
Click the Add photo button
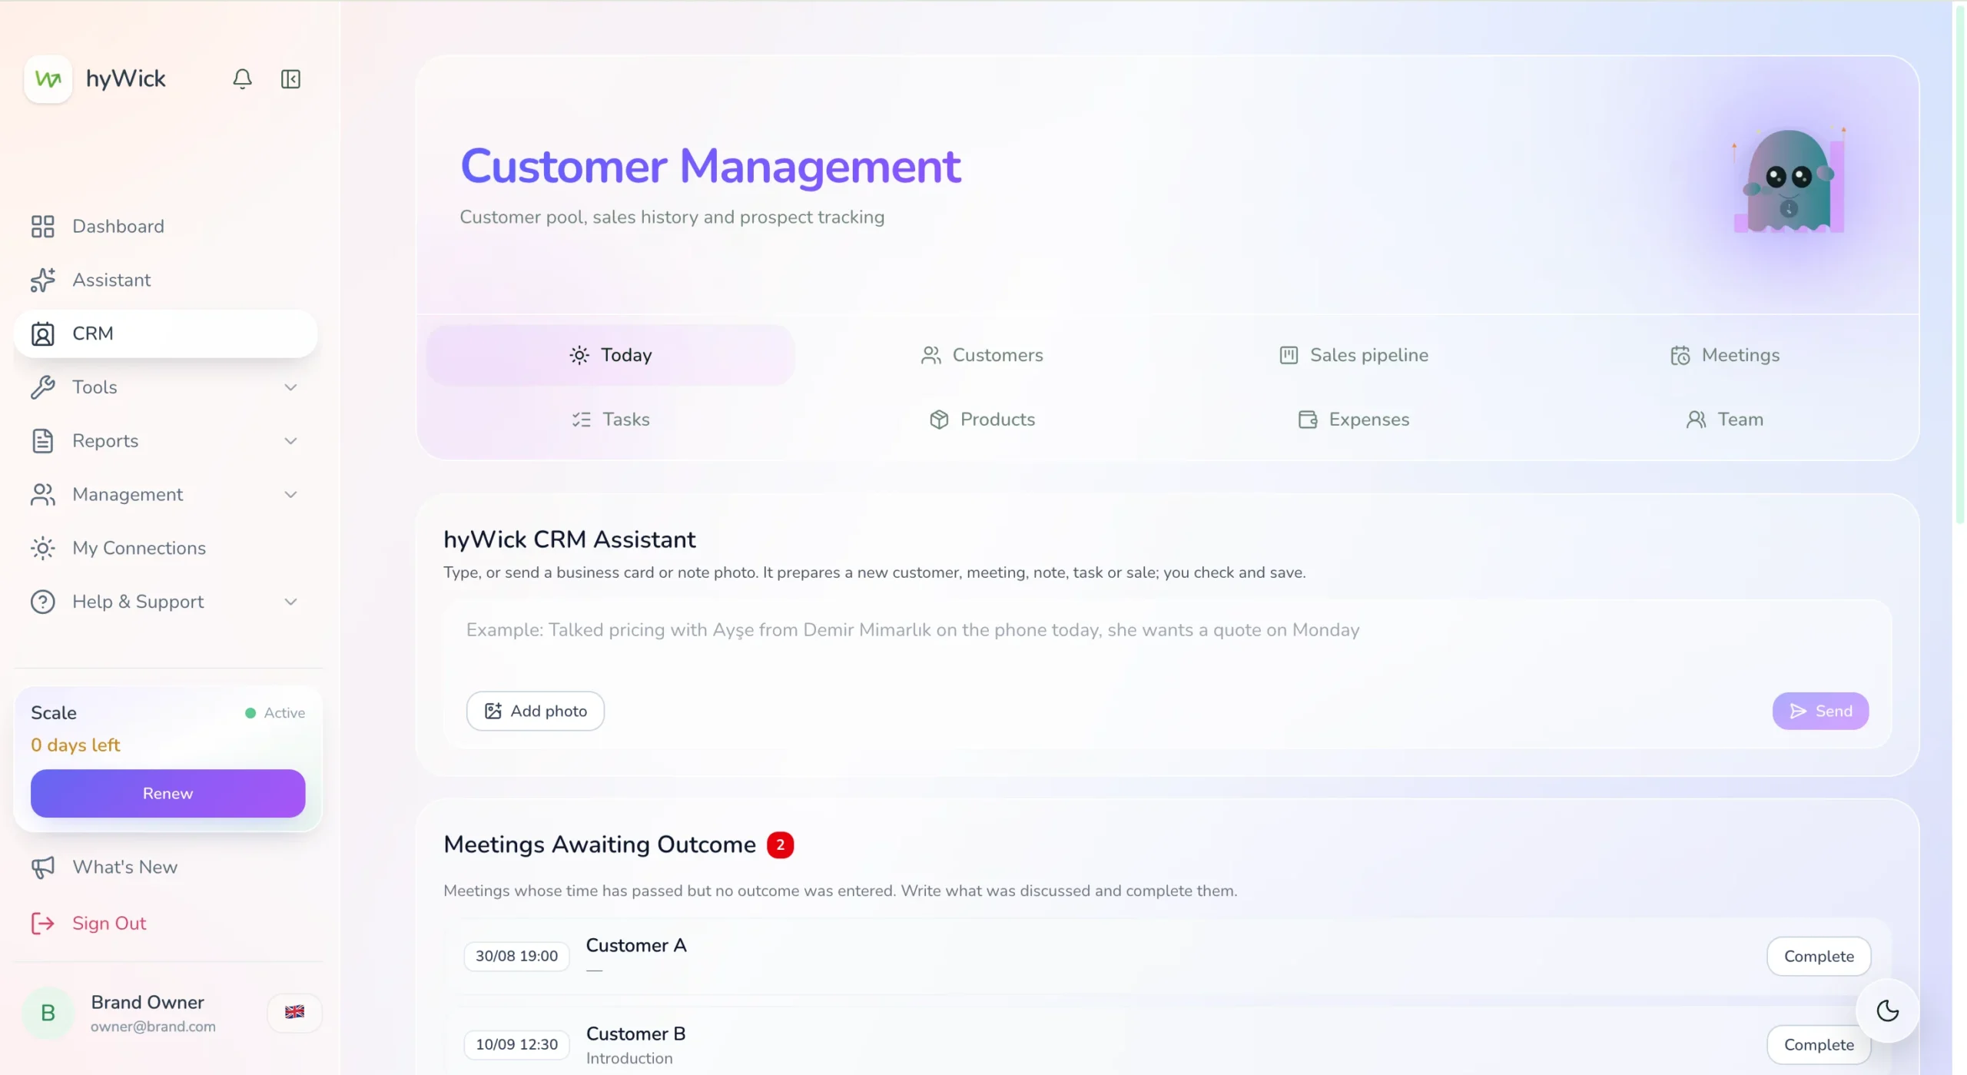pyautogui.click(x=535, y=711)
